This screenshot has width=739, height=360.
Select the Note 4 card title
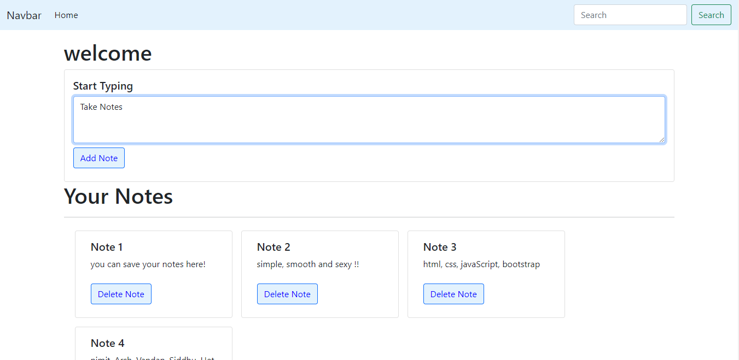[107, 343]
